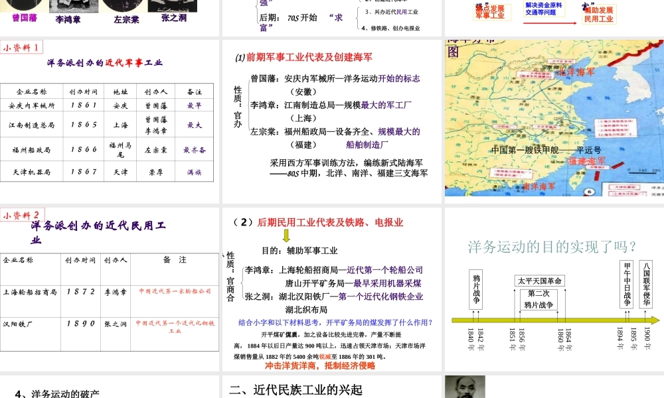Click the 太平天国革命 box on the timeline

tap(539, 281)
